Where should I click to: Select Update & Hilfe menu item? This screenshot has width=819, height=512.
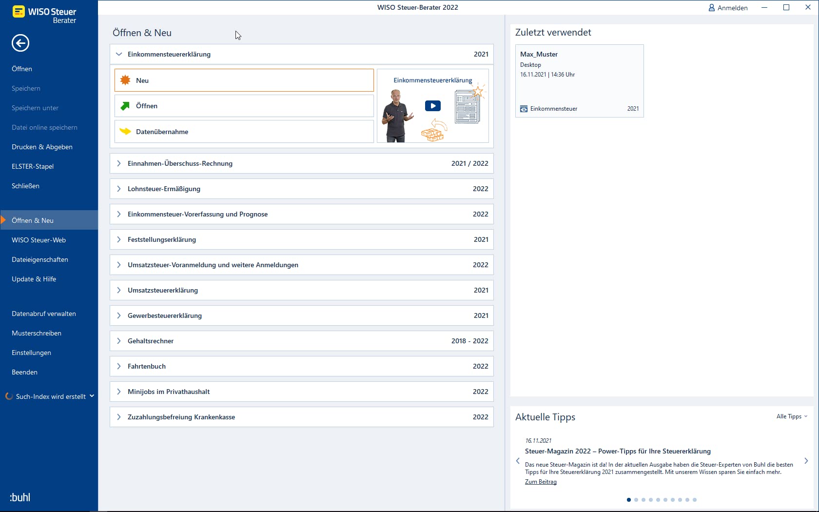point(34,279)
